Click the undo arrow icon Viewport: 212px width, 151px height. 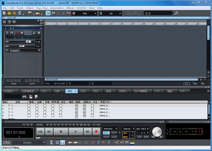coord(128,13)
